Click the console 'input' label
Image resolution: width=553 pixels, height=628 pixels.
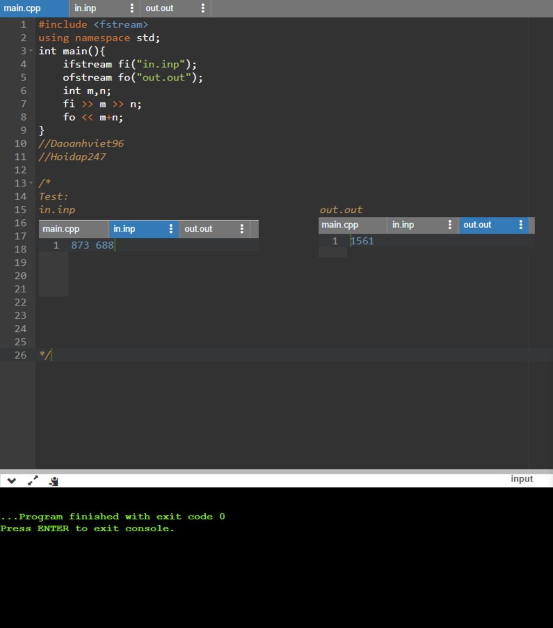click(x=522, y=479)
